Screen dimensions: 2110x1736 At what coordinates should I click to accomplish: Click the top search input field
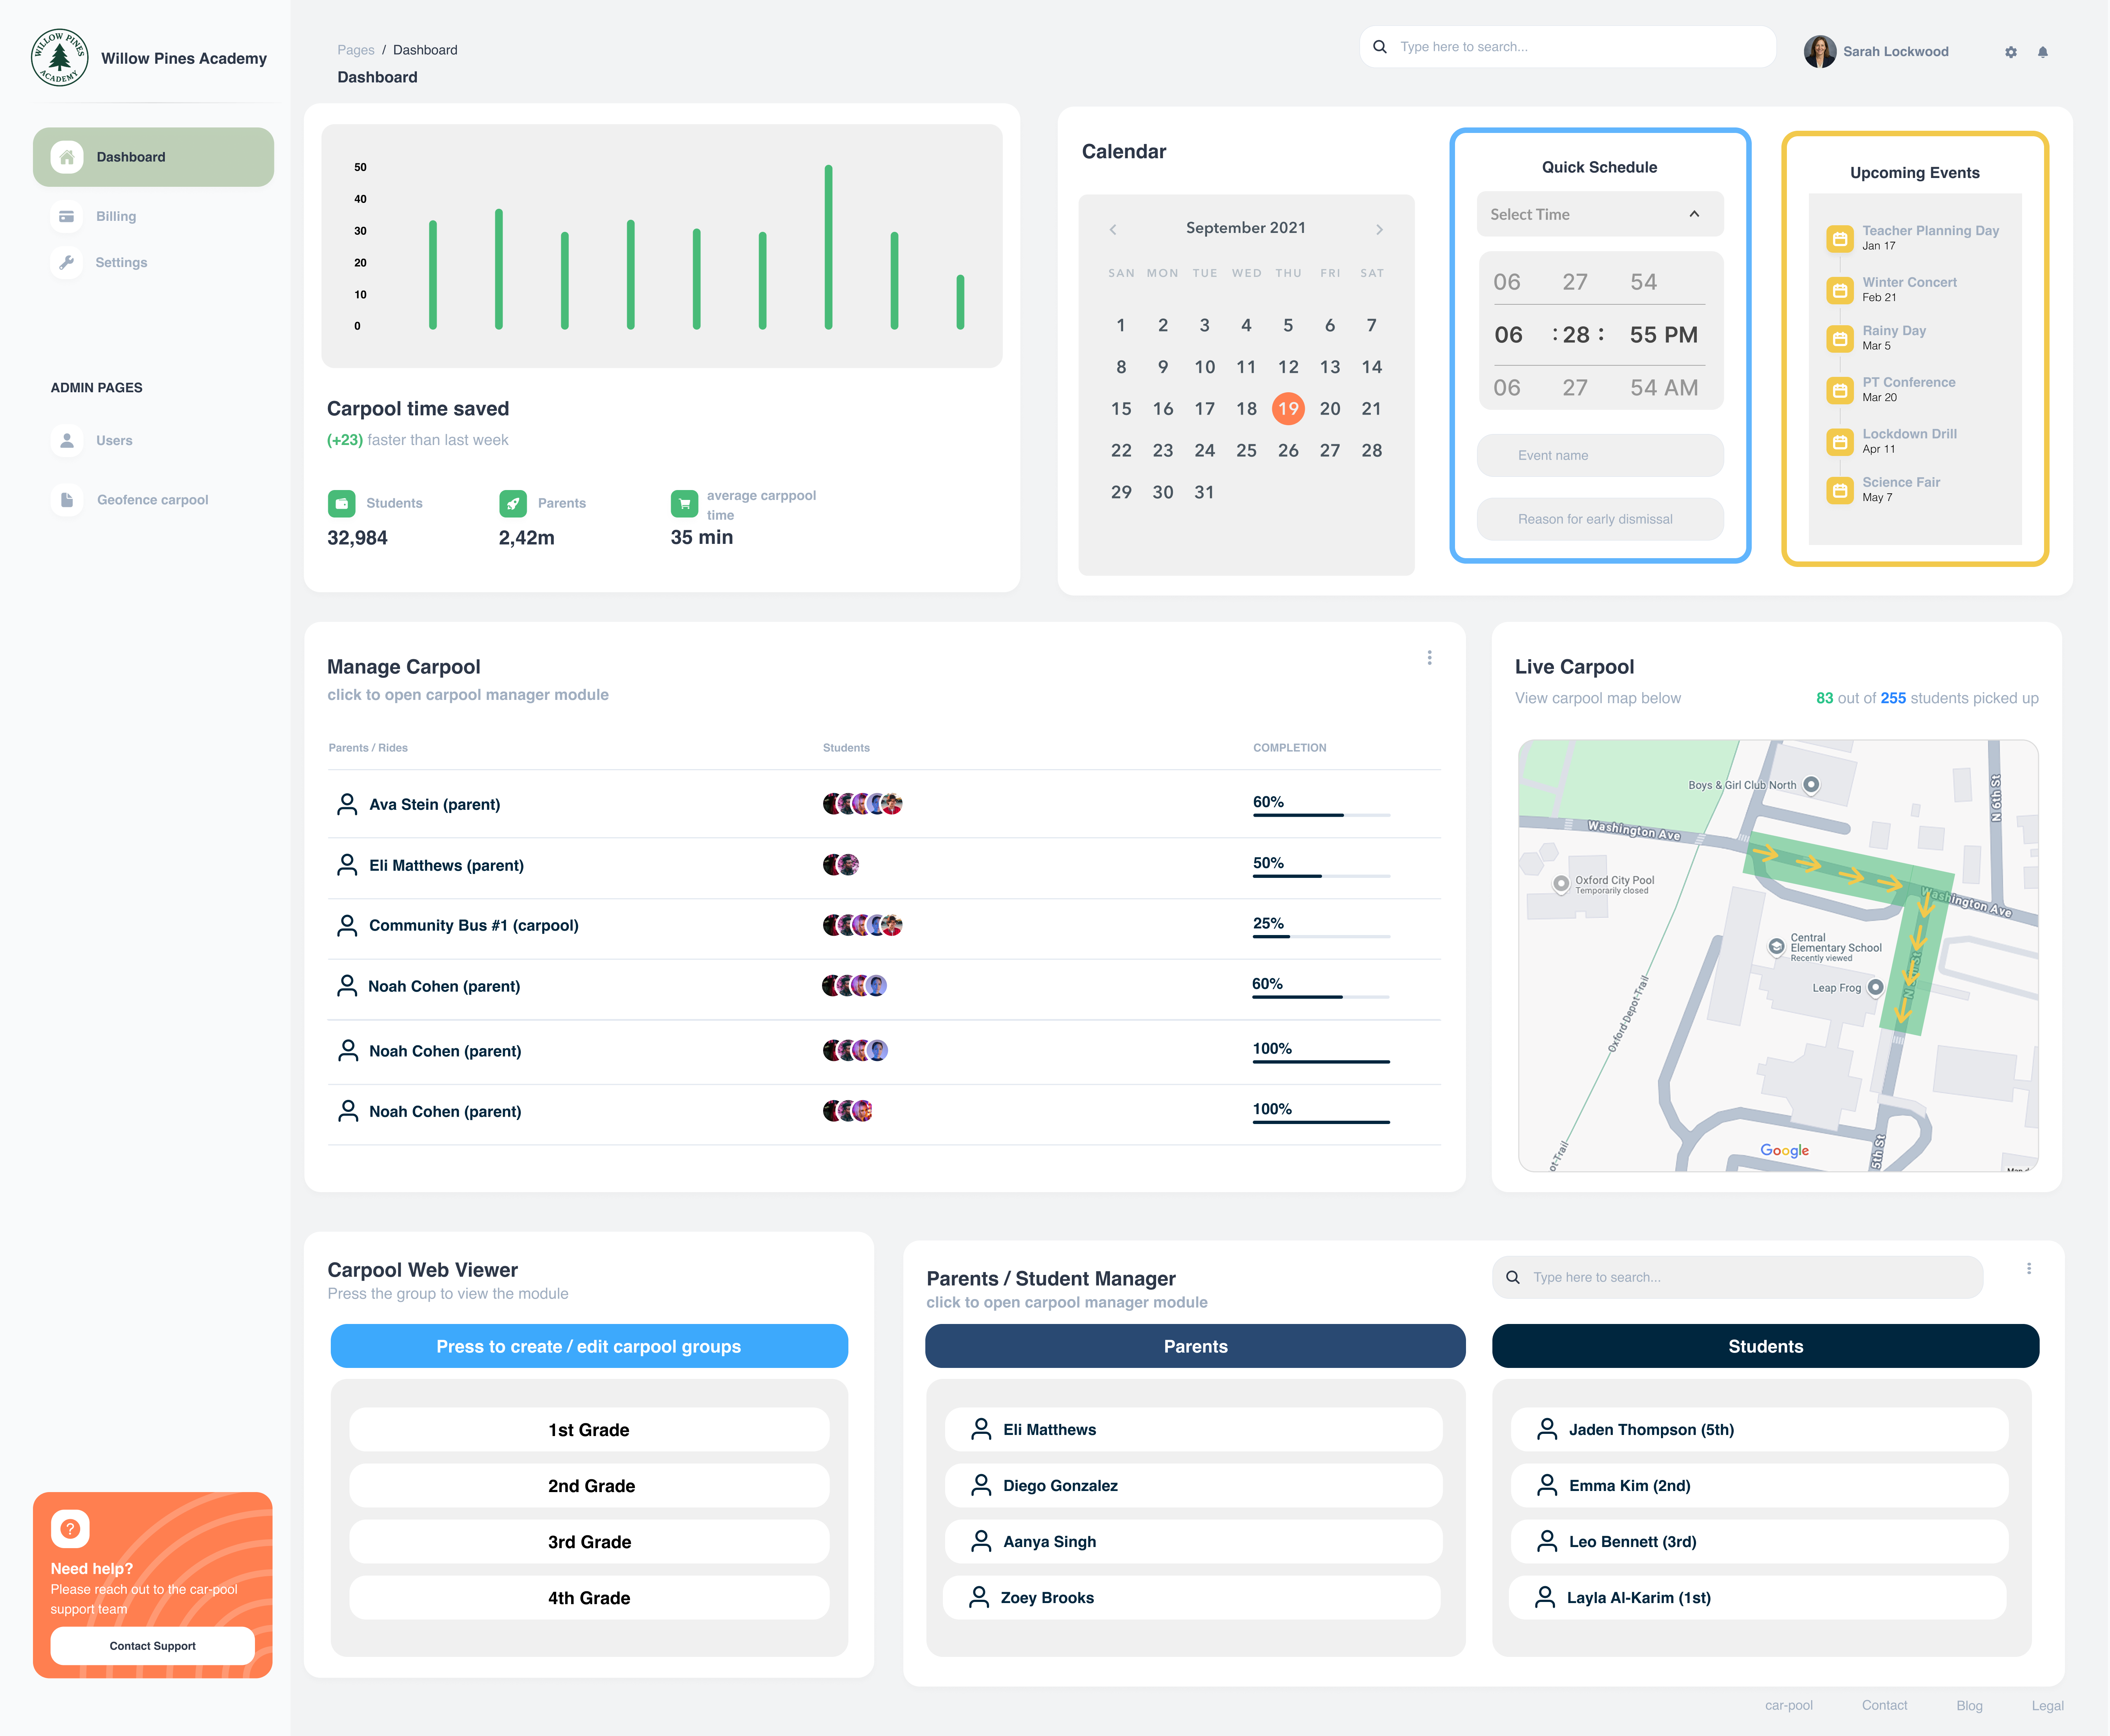click(1567, 47)
